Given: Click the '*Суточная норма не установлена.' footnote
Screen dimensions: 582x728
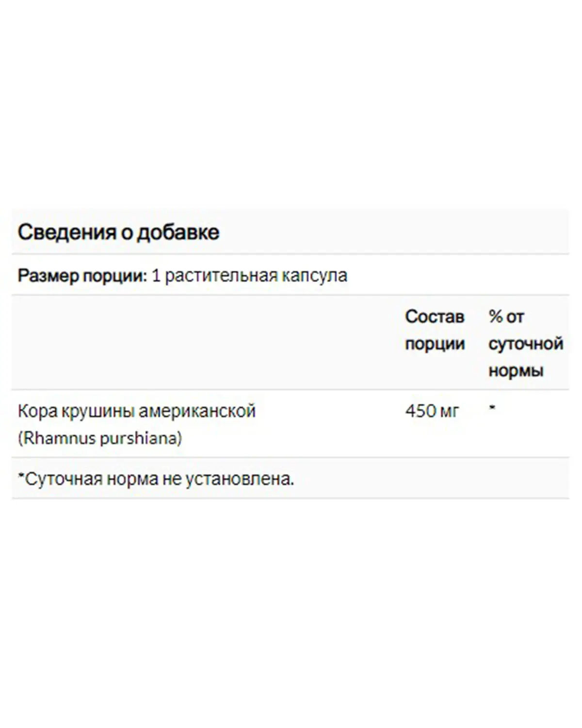Looking at the screenshot, I should coord(156,479).
